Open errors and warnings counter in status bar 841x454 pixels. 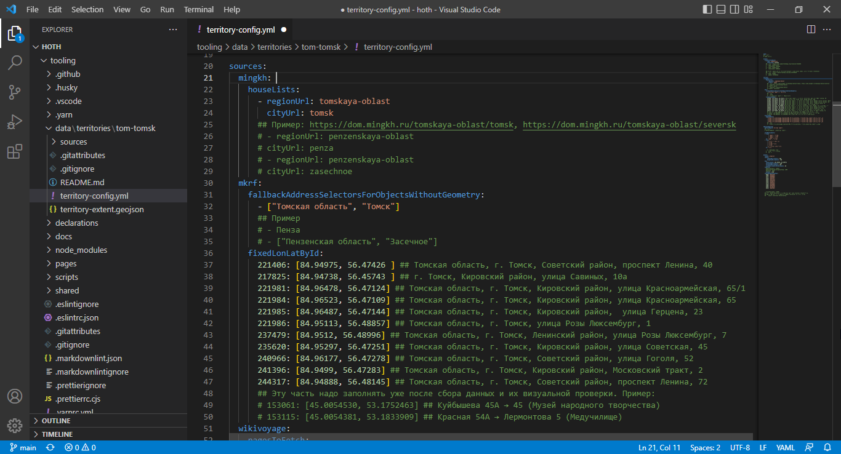pyautogui.click(x=80, y=448)
